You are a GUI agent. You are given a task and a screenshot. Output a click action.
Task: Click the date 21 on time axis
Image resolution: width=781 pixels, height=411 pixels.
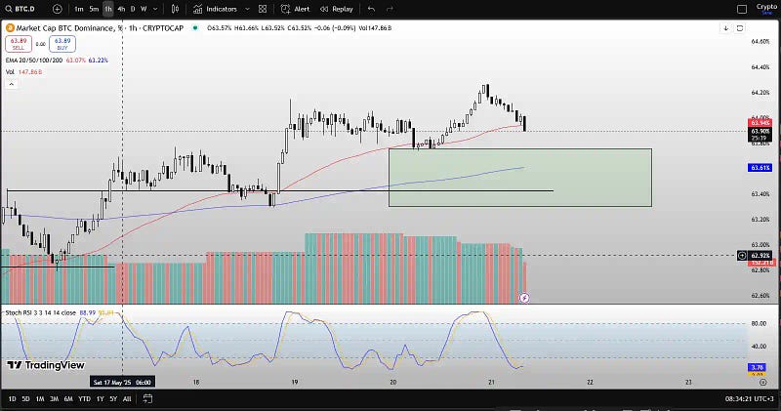492,382
